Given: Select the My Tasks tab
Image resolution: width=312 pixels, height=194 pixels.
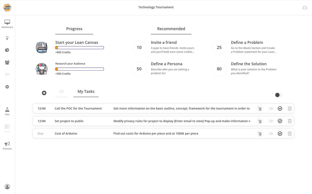Looking at the screenshot, I should 86,92.
